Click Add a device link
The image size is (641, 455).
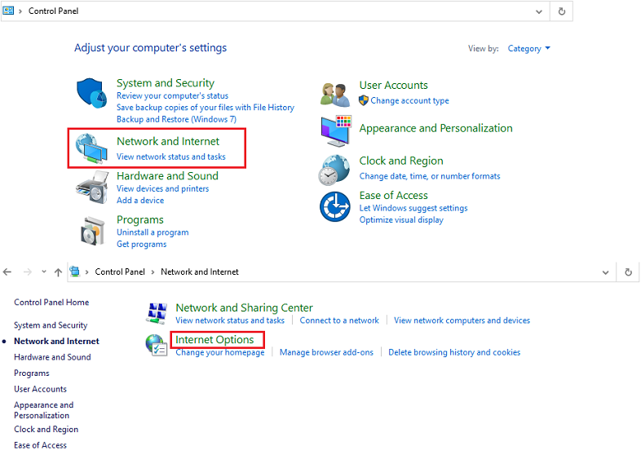140,201
